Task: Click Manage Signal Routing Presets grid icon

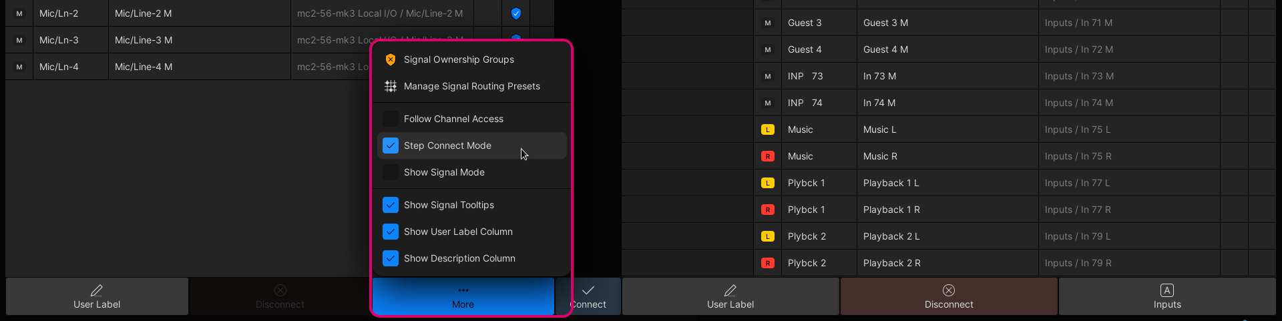Action: point(391,86)
